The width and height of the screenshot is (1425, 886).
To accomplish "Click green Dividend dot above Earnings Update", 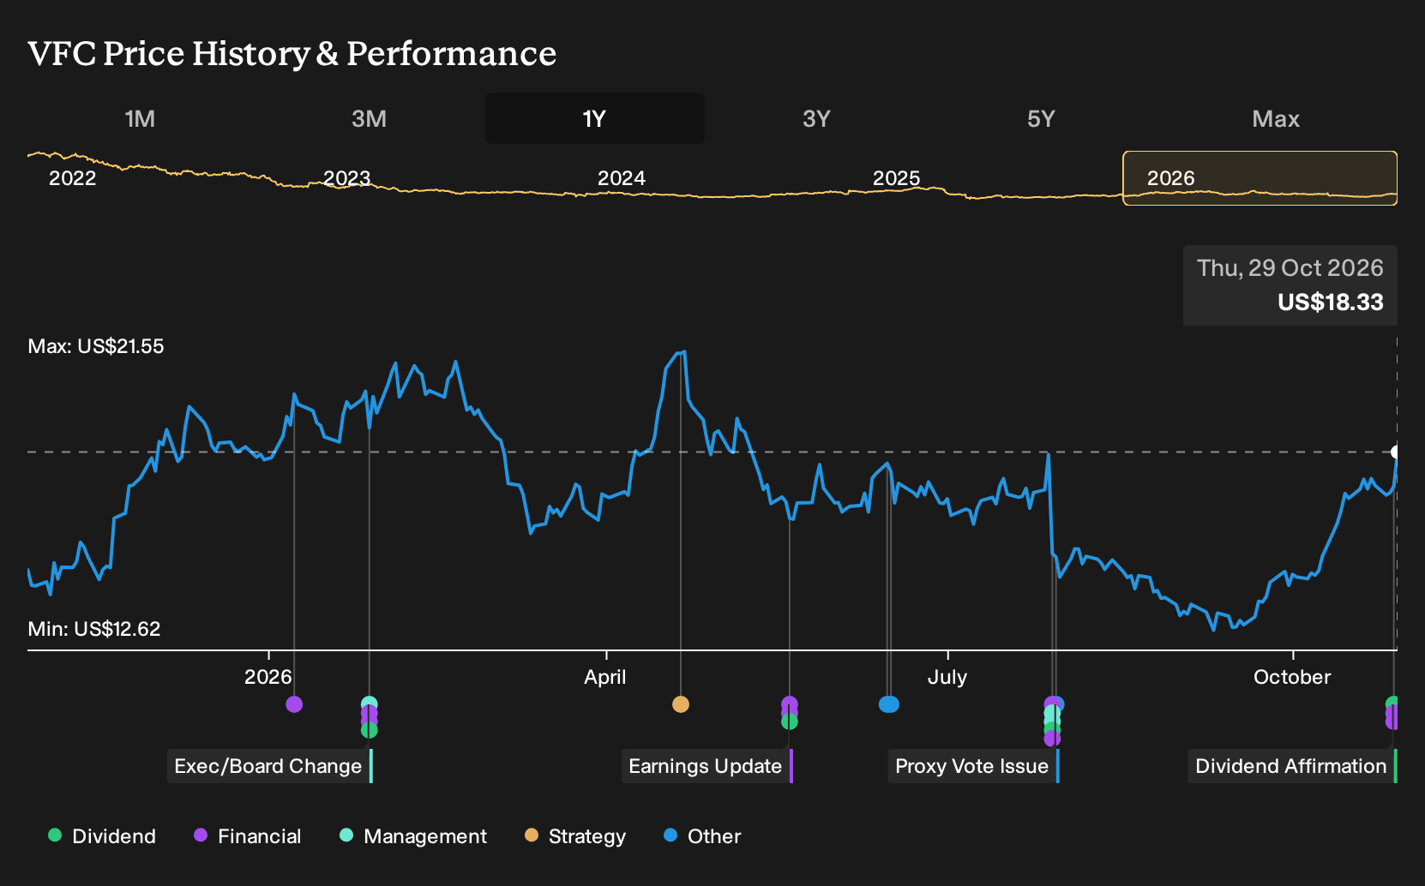I will (x=790, y=721).
